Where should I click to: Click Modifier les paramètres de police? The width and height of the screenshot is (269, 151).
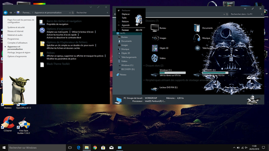click(61, 59)
